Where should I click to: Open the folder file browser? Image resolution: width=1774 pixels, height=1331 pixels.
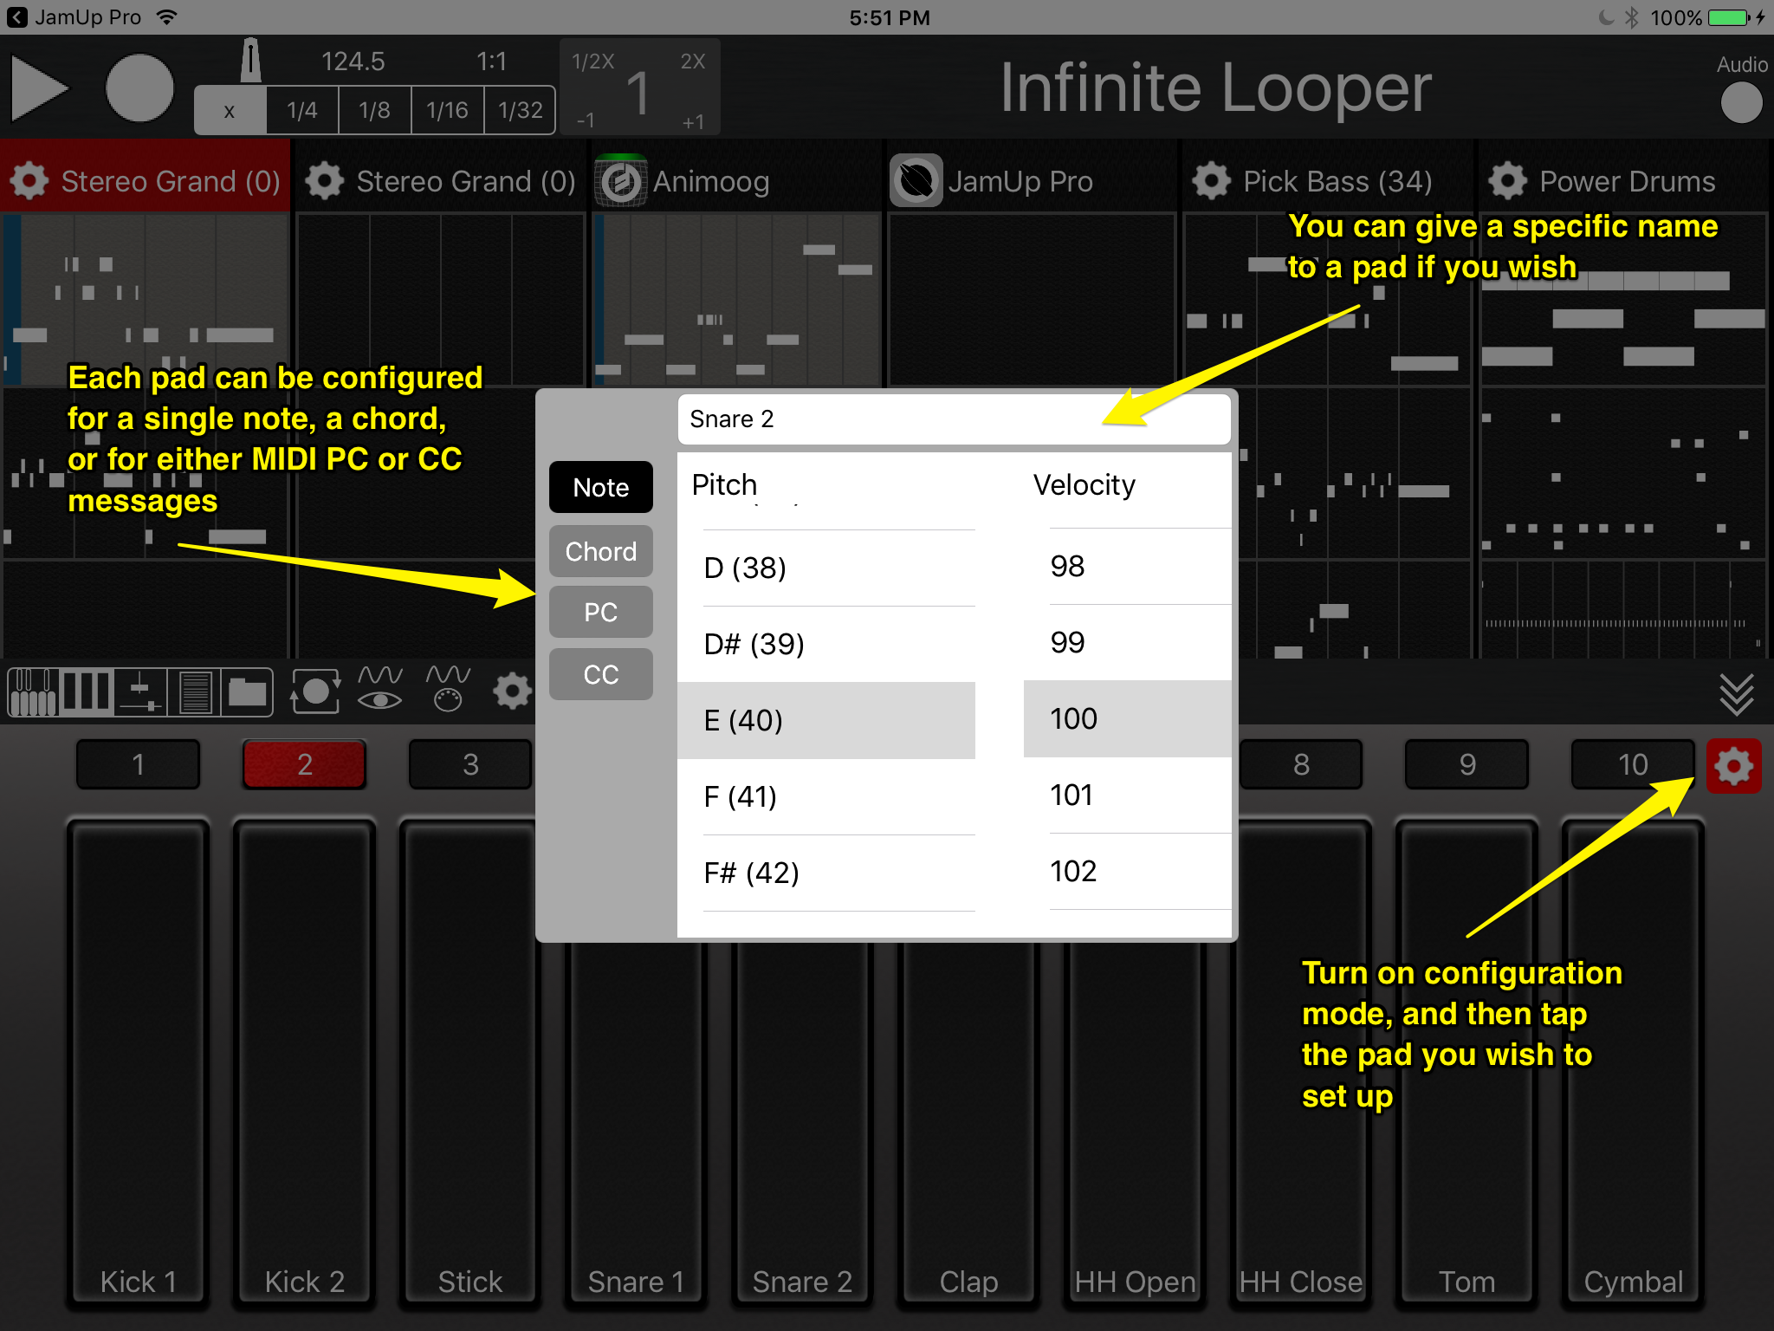tap(248, 692)
